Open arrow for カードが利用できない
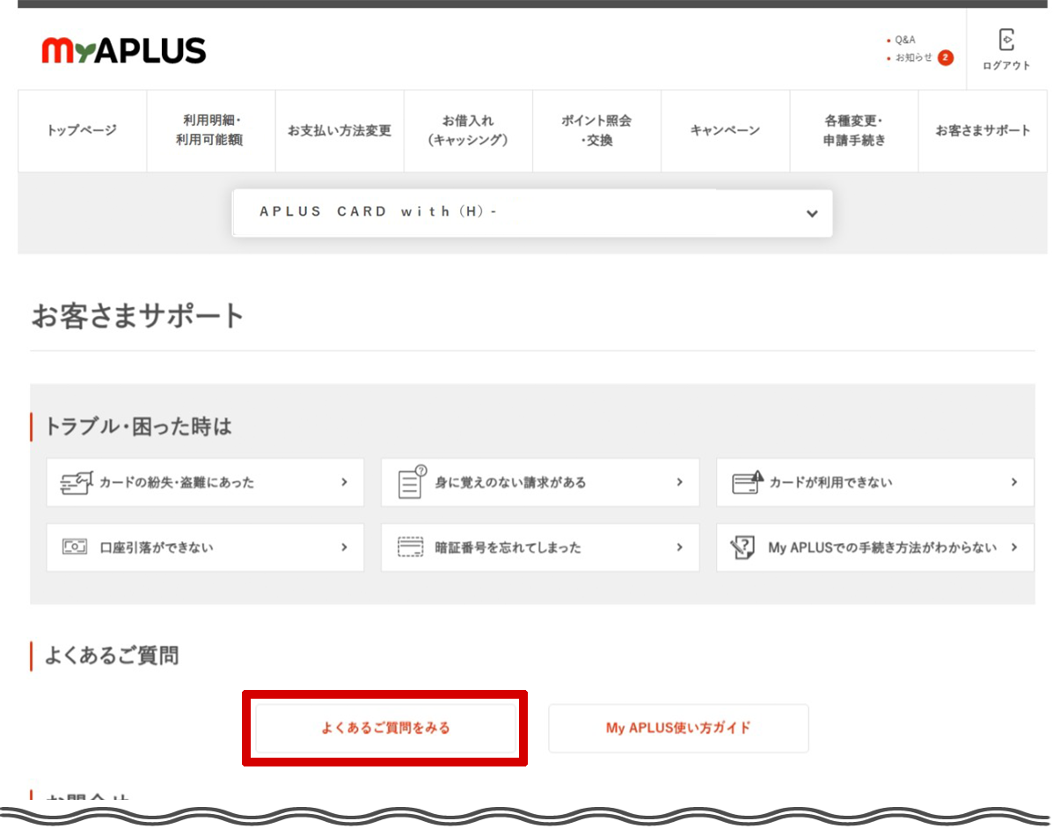The image size is (1053, 836). pyautogui.click(x=1013, y=482)
